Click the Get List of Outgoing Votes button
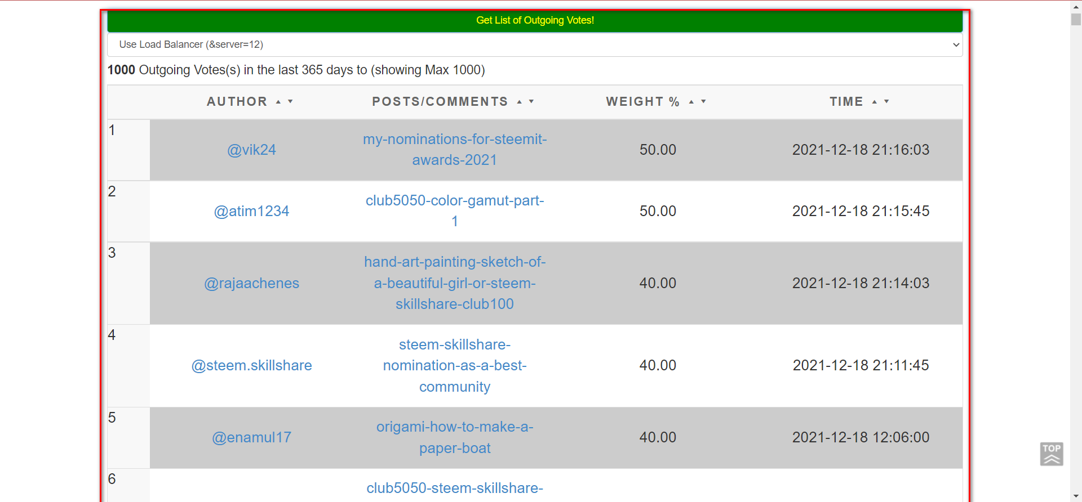 (535, 21)
